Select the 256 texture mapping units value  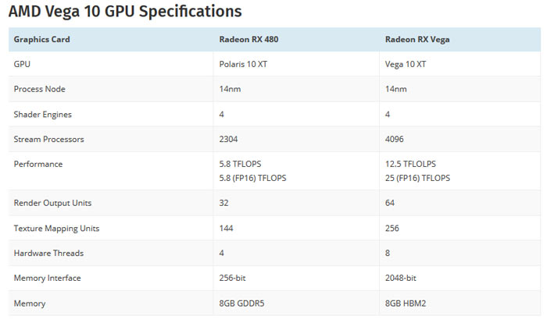click(392, 229)
